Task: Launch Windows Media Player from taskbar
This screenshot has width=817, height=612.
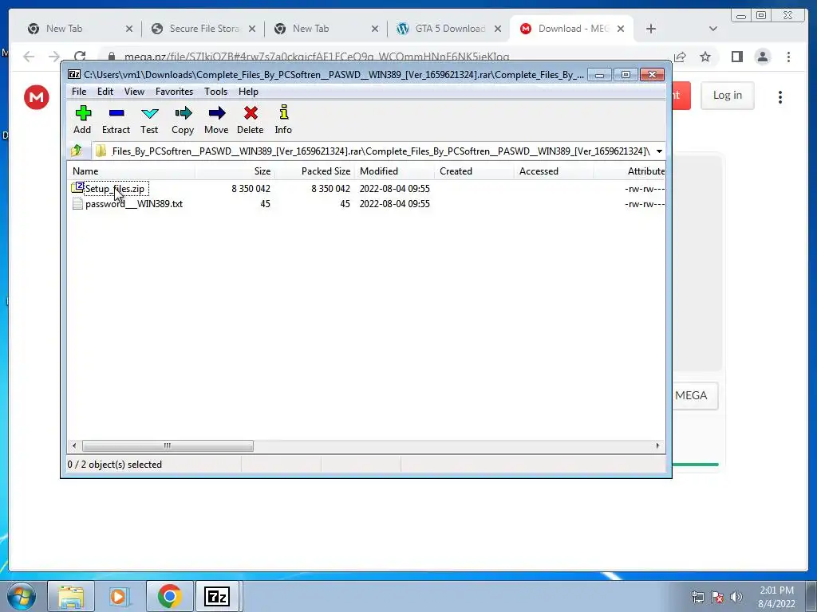Action: (x=120, y=596)
